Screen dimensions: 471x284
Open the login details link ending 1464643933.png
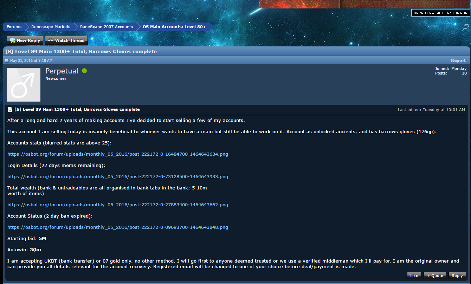coord(118,176)
